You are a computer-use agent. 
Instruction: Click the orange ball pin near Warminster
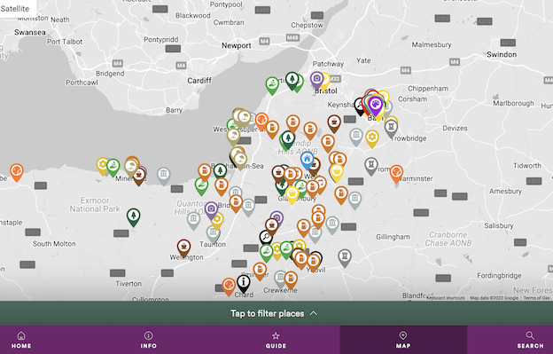pos(396,174)
